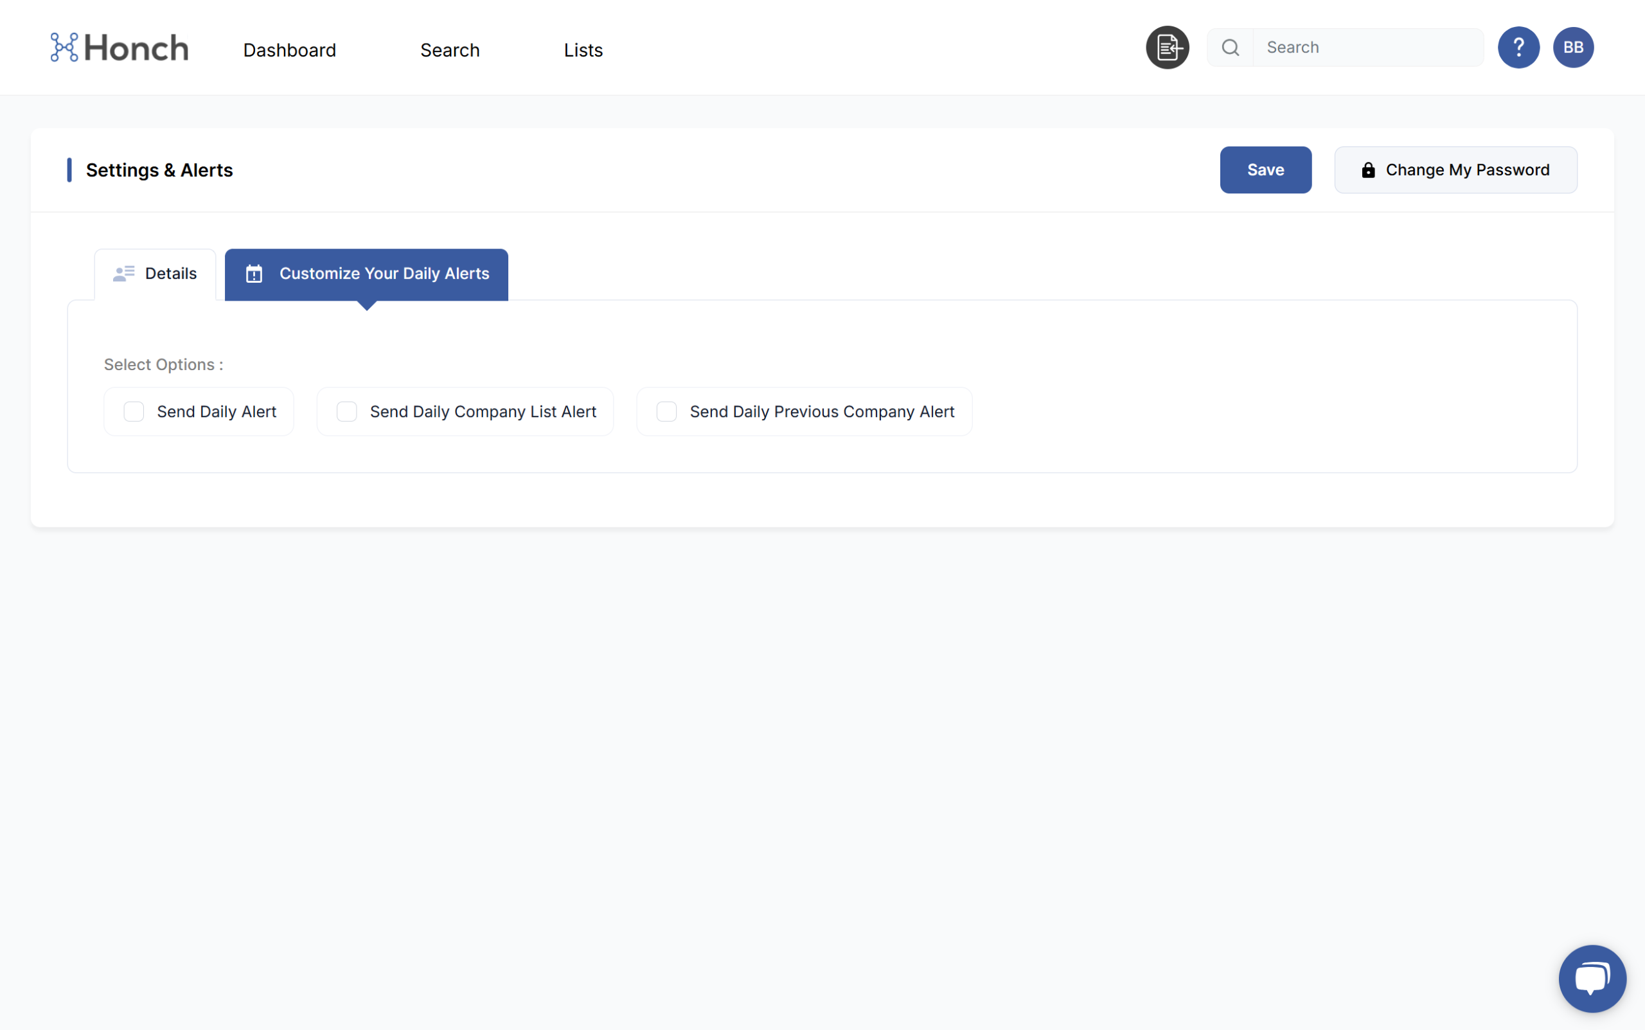The width and height of the screenshot is (1645, 1030).
Task: Open the BB user avatar menu
Action: pos(1573,48)
